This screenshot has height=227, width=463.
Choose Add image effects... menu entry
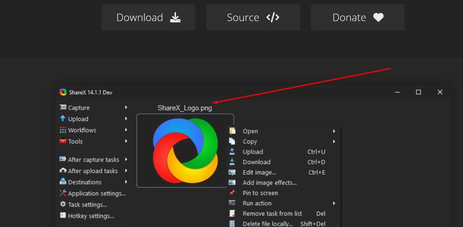coord(283,183)
